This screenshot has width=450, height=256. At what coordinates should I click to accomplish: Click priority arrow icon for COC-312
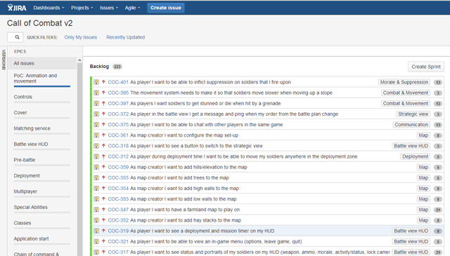pos(103,156)
